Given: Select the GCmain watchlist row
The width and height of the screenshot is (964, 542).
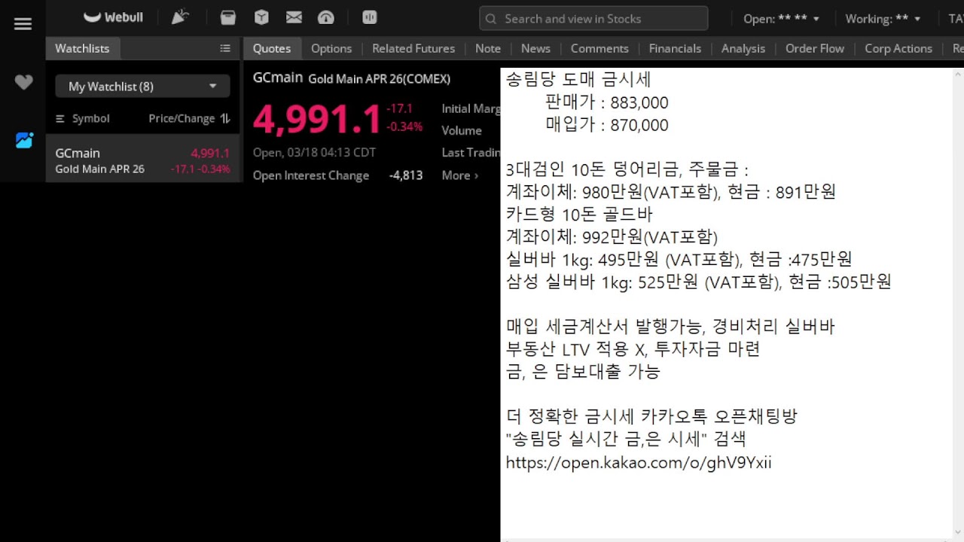Looking at the screenshot, I should [x=143, y=160].
